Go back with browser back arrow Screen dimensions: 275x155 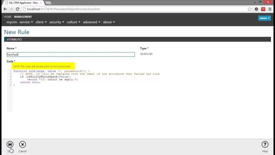point(5,9)
